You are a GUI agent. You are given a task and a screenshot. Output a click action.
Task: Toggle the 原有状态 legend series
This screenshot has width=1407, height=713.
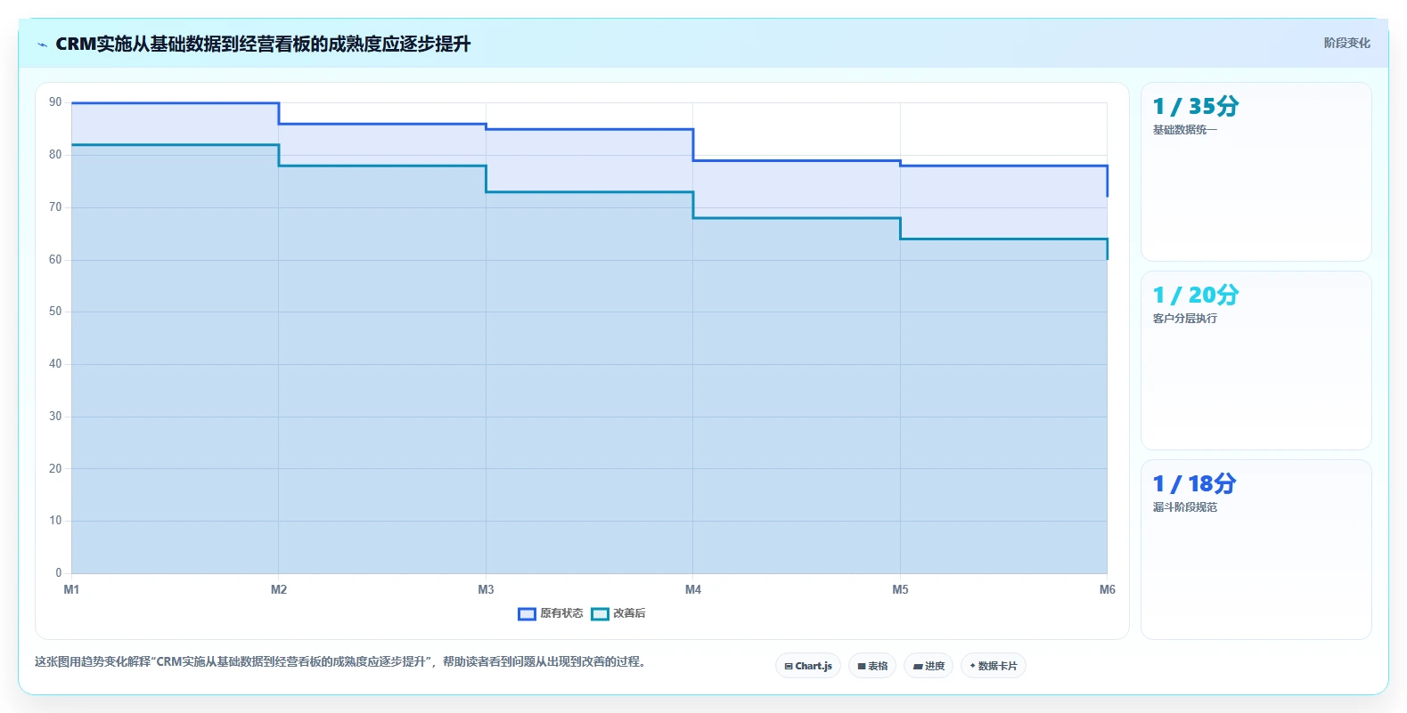click(x=551, y=613)
